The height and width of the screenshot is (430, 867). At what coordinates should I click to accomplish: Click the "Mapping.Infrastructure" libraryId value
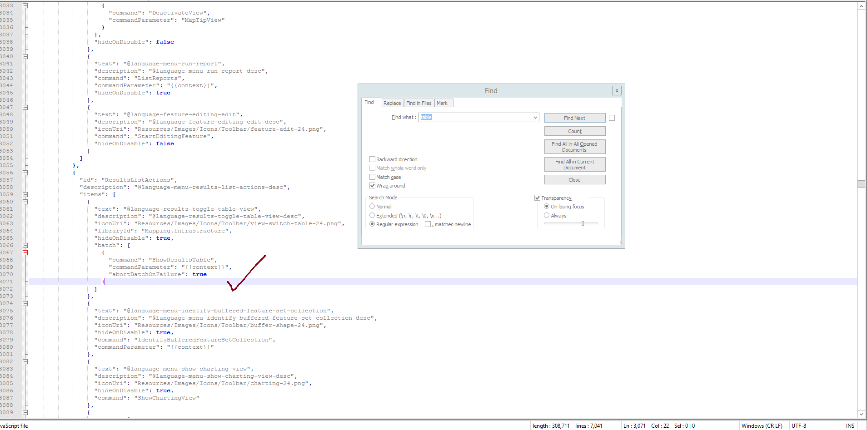(x=185, y=231)
